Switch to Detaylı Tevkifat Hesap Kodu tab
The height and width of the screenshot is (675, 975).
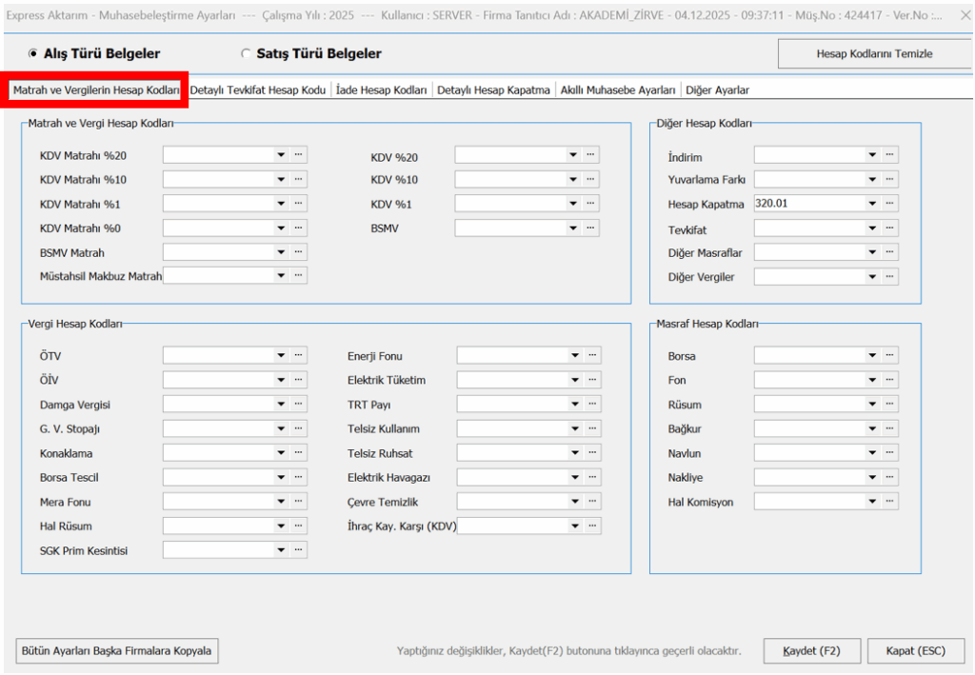click(x=258, y=90)
